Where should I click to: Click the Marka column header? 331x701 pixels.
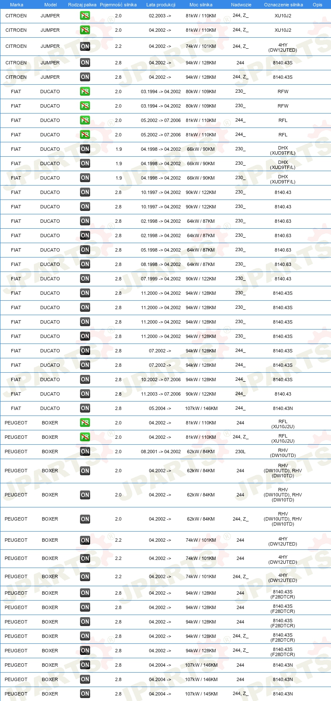coord(17,5)
